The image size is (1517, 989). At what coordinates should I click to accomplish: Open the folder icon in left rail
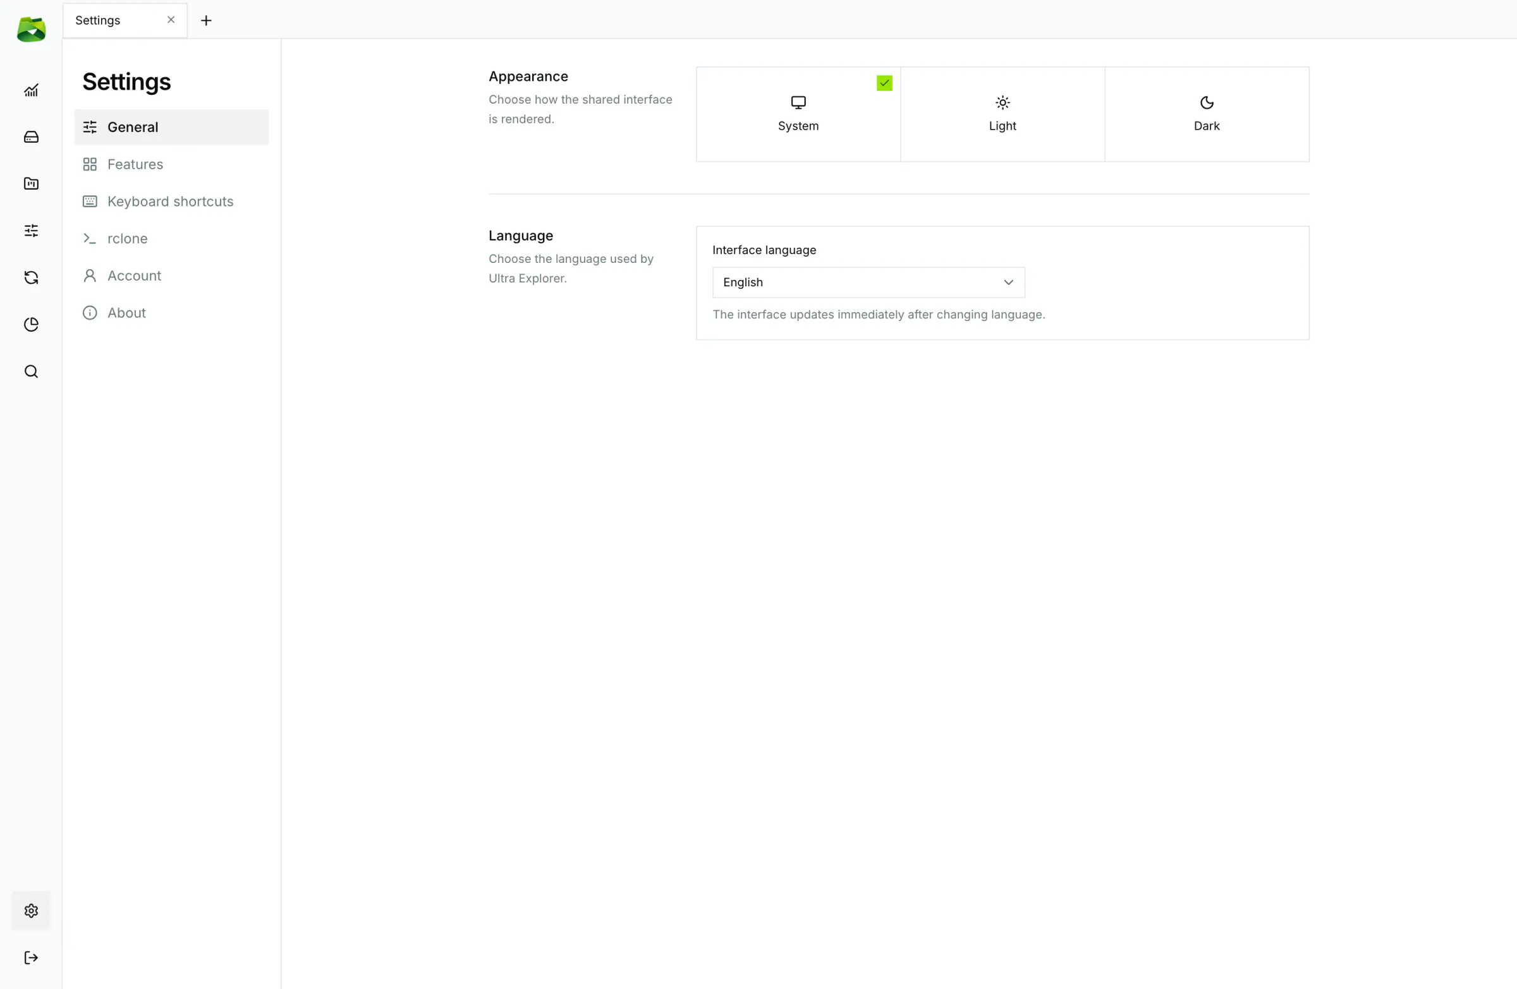point(31,183)
